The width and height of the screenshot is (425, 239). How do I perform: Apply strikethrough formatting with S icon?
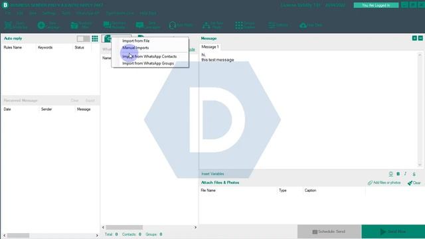(414, 174)
